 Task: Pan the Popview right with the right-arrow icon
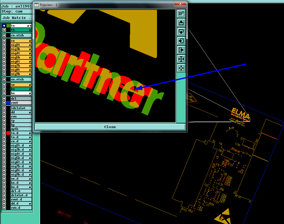pos(181,50)
